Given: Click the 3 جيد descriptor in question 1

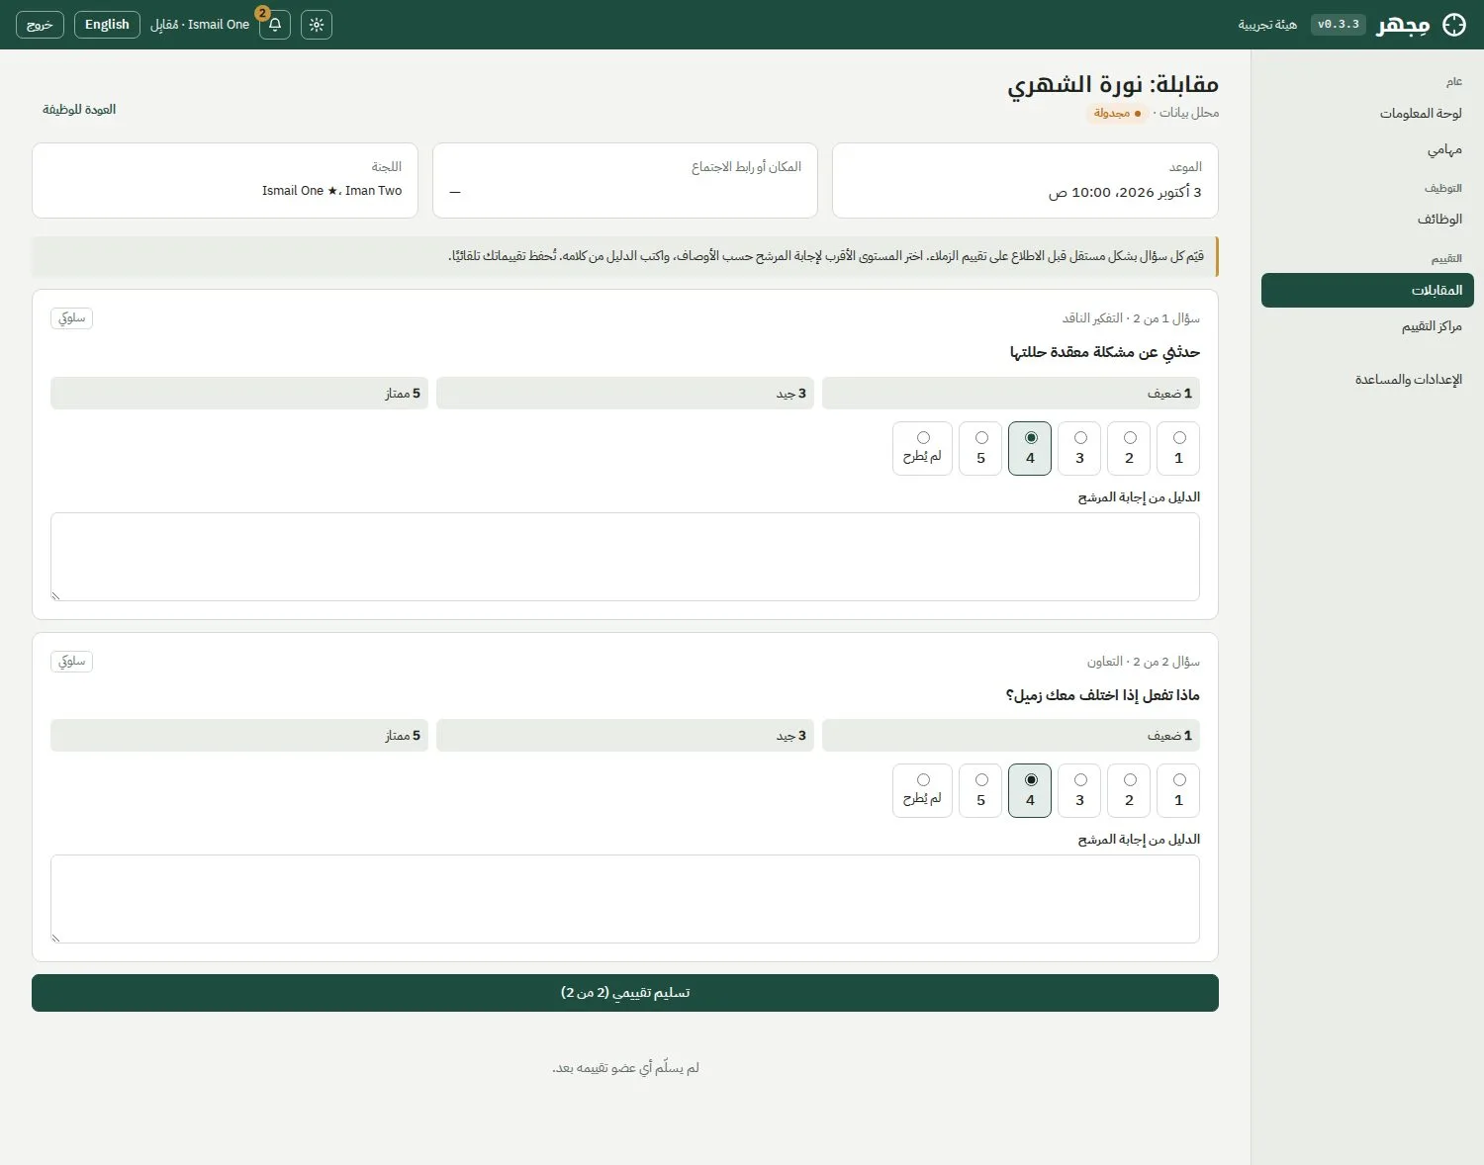Looking at the screenshot, I should (625, 394).
